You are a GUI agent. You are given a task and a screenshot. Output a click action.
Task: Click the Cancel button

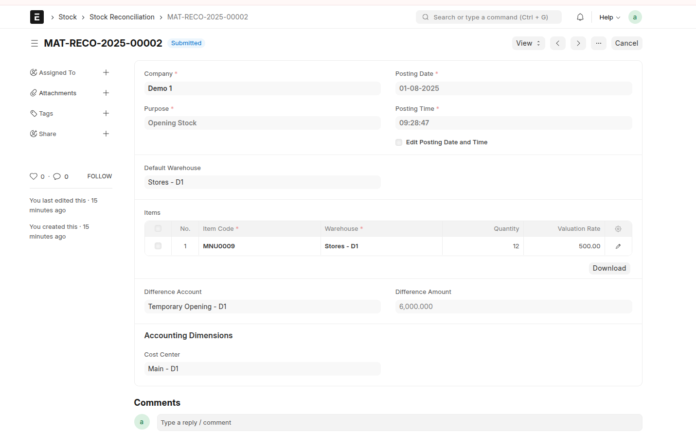626,43
